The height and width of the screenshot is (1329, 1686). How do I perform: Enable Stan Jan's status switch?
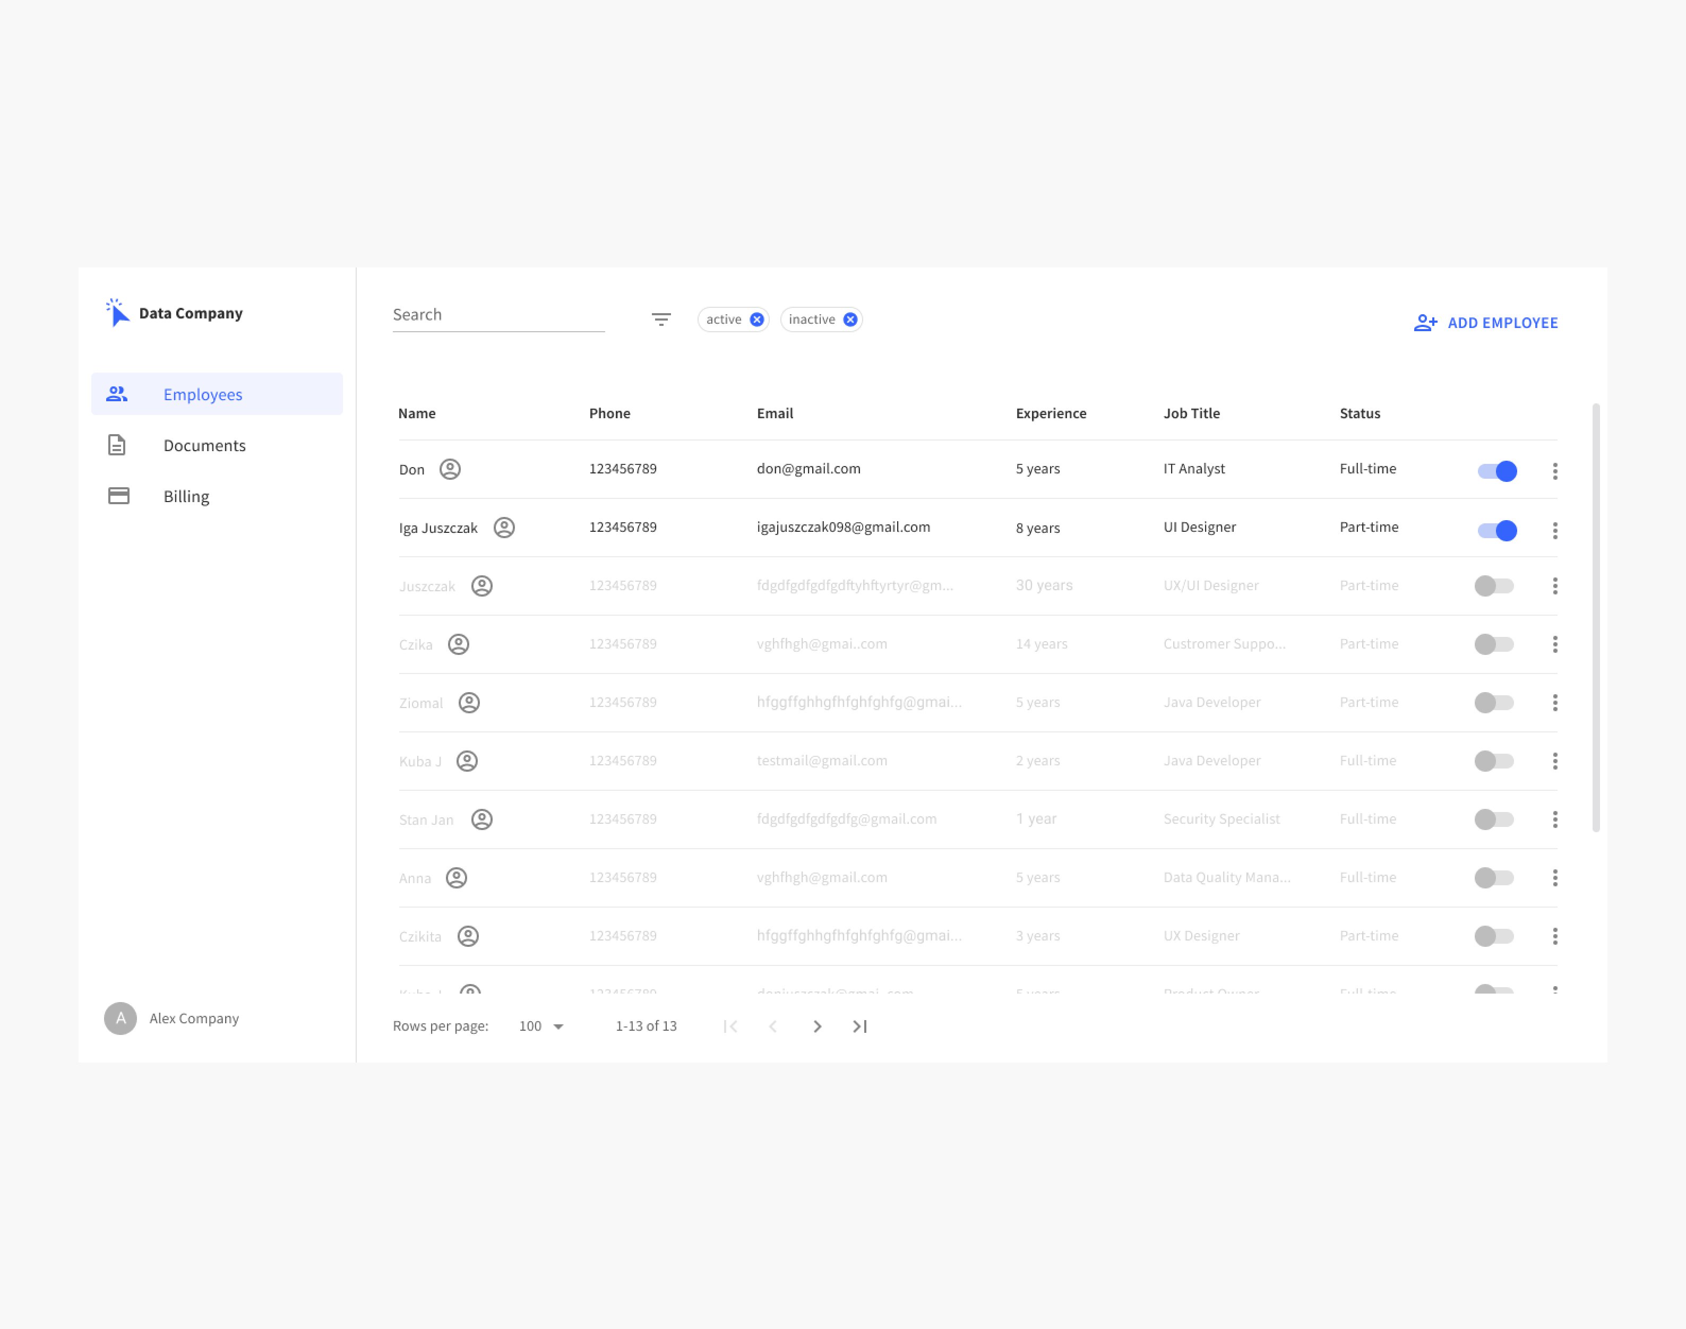1494,819
